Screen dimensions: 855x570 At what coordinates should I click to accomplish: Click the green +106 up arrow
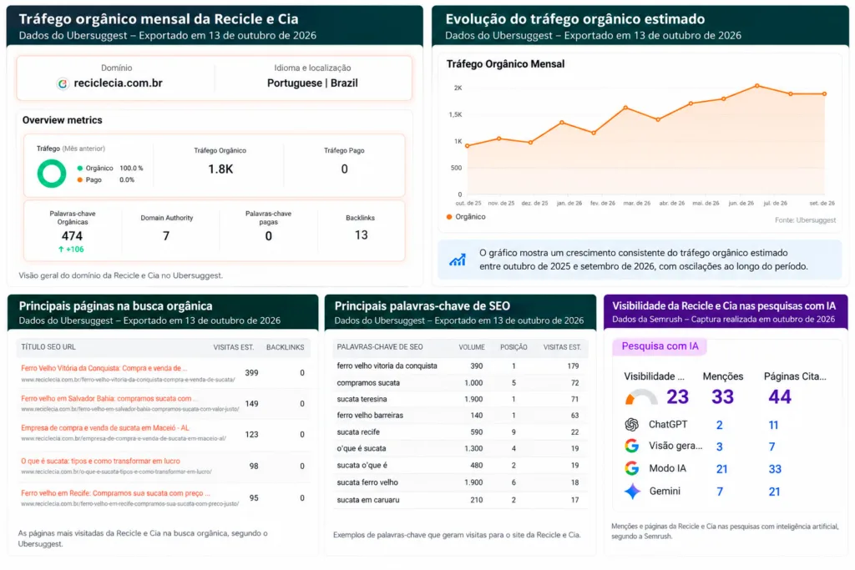click(61, 249)
